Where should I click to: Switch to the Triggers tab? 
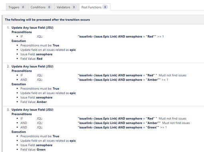(17, 7)
